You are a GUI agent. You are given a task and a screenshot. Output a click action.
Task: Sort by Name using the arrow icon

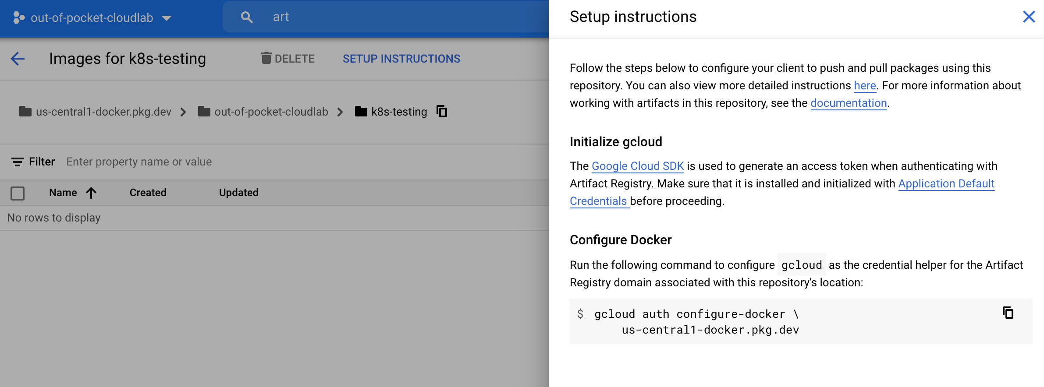click(91, 193)
